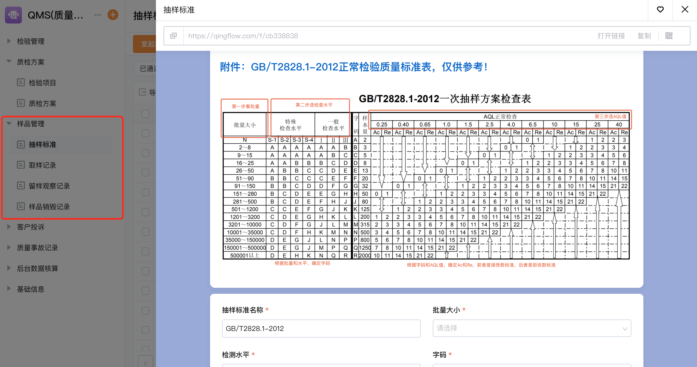Click the 抽样标准名称 input field
This screenshot has width=697, height=367.
(x=321, y=328)
